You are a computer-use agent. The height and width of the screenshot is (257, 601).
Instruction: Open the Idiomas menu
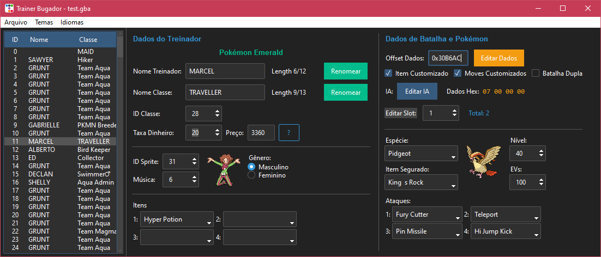click(x=72, y=23)
